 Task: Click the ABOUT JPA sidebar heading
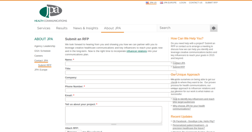pyautogui.click(x=43, y=39)
